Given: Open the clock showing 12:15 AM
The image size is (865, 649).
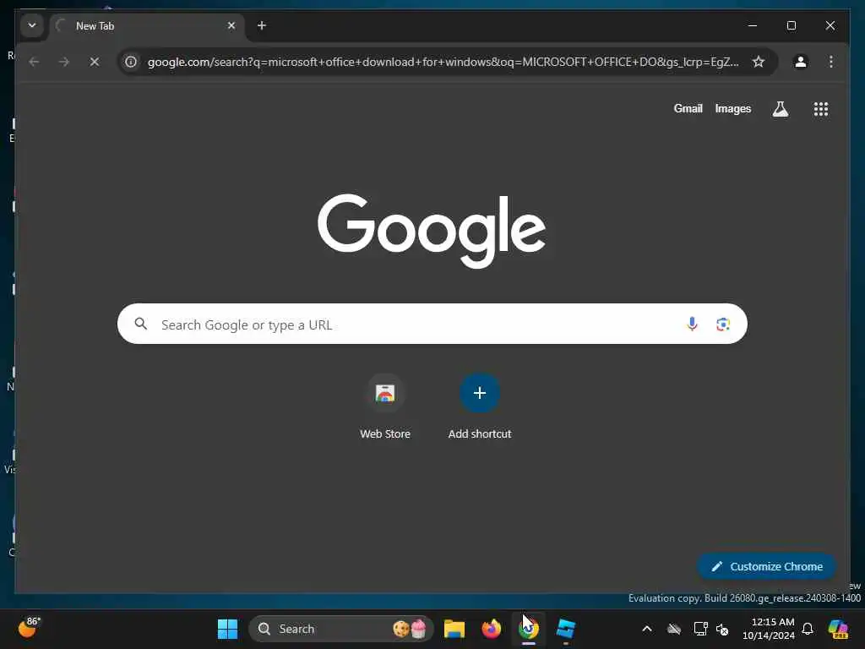Looking at the screenshot, I should tap(768, 629).
